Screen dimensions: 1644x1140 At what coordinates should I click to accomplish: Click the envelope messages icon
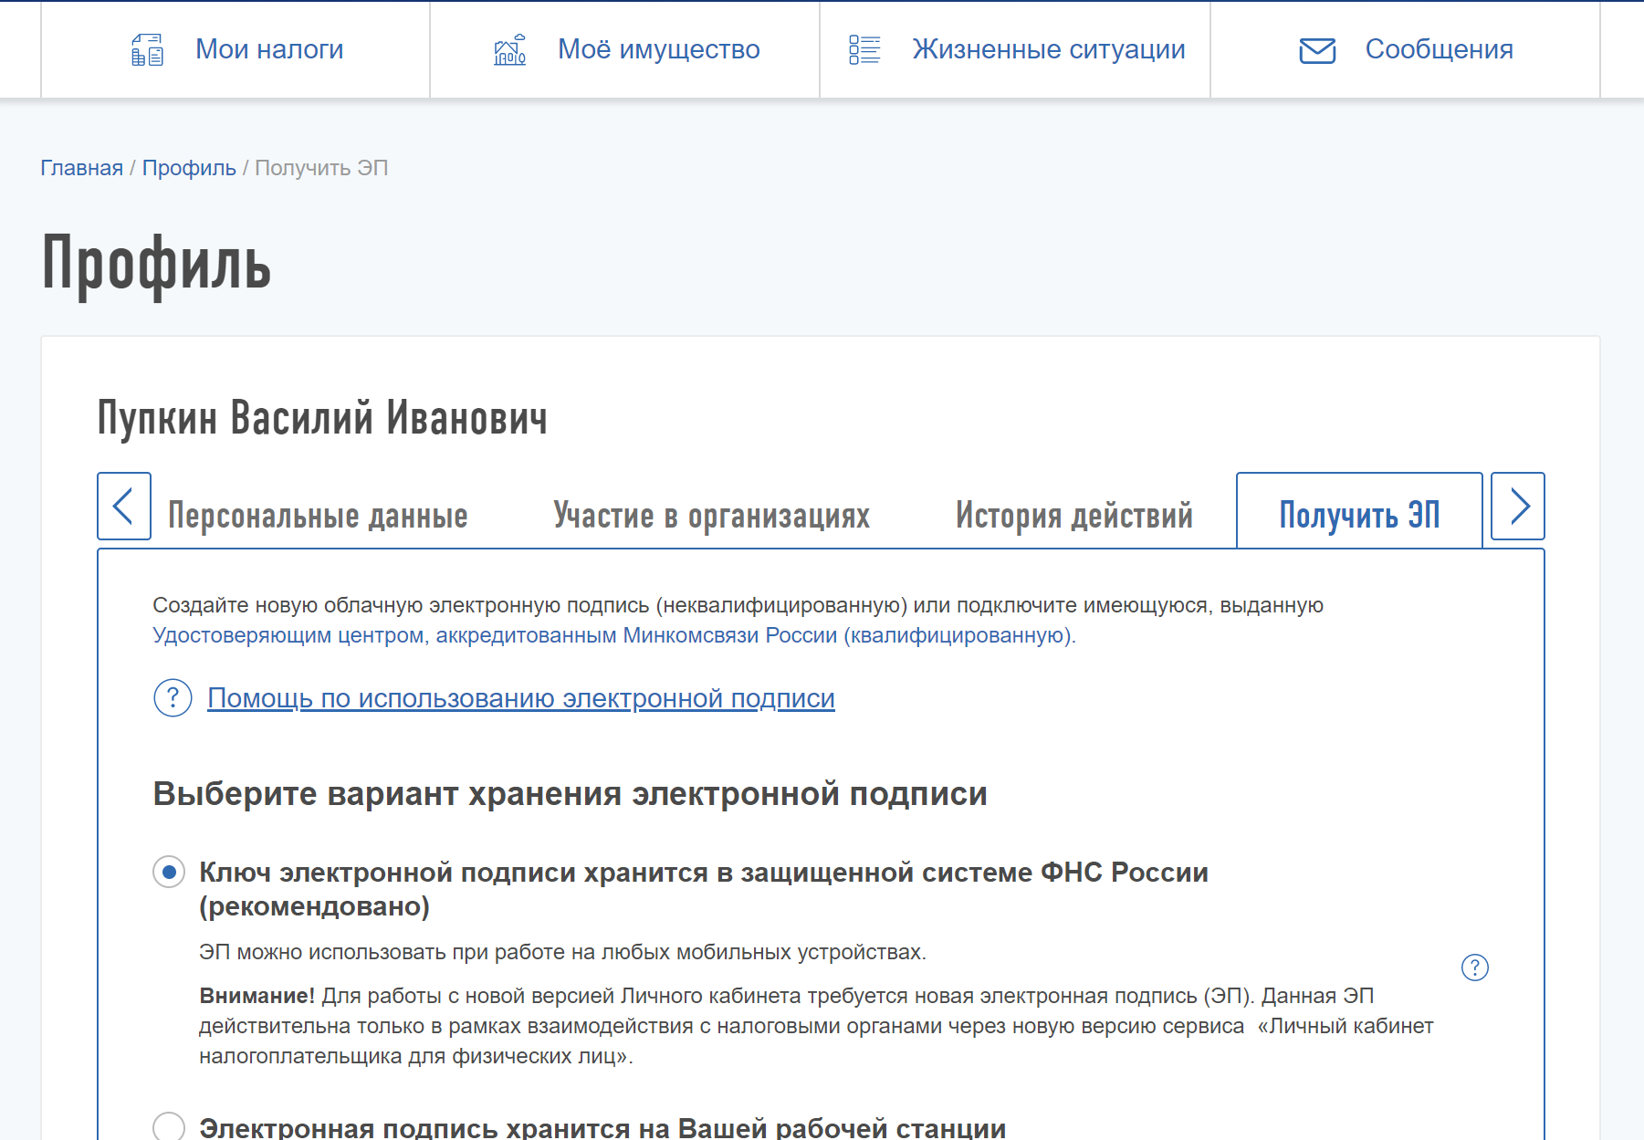pyautogui.click(x=1316, y=50)
